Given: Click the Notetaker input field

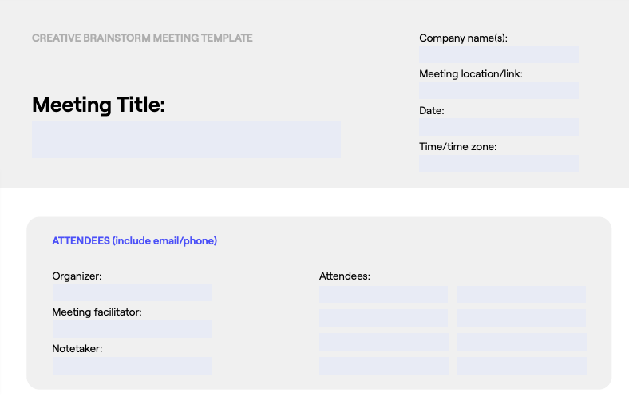Looking at the screenshot, I should [132, 366].
